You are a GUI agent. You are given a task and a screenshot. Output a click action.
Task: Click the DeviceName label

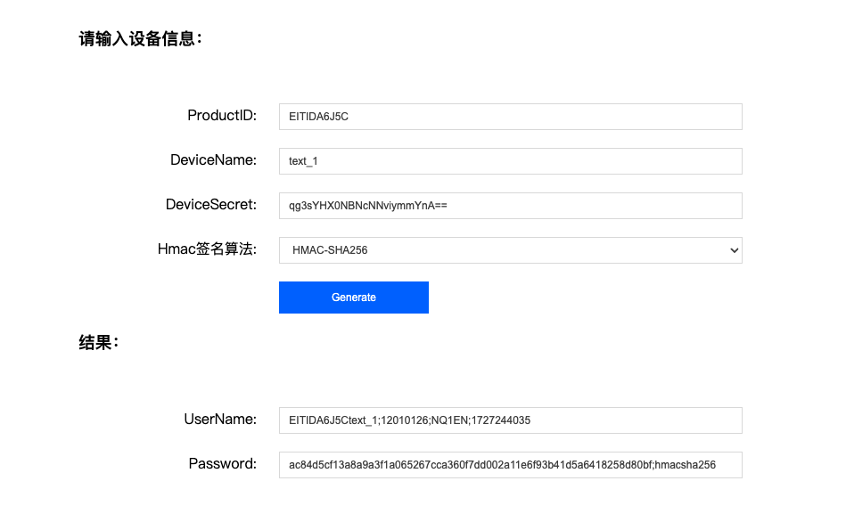point(213,160)
